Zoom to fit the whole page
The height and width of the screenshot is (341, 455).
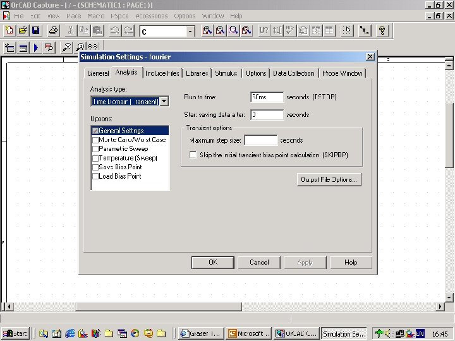246,30
